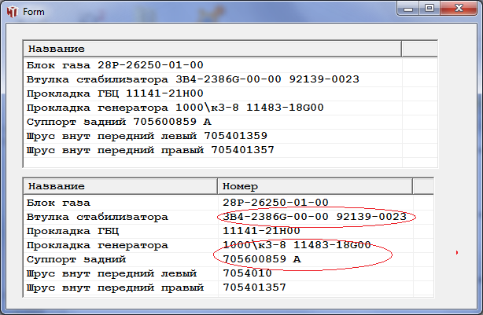Click lower table number cell 11141-21H00
This screenshot has width=483, height=315.
click(262, 231)
